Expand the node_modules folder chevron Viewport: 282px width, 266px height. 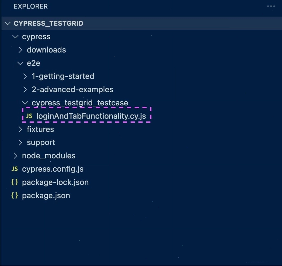15,156
